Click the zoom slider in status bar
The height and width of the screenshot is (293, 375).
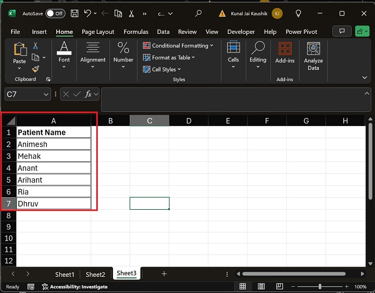tap(319, 287)
